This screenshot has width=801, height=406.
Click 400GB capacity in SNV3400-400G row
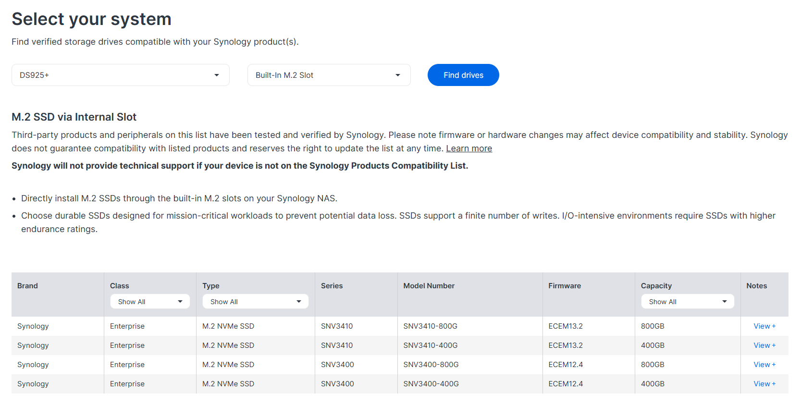click(x=653, y=384)
